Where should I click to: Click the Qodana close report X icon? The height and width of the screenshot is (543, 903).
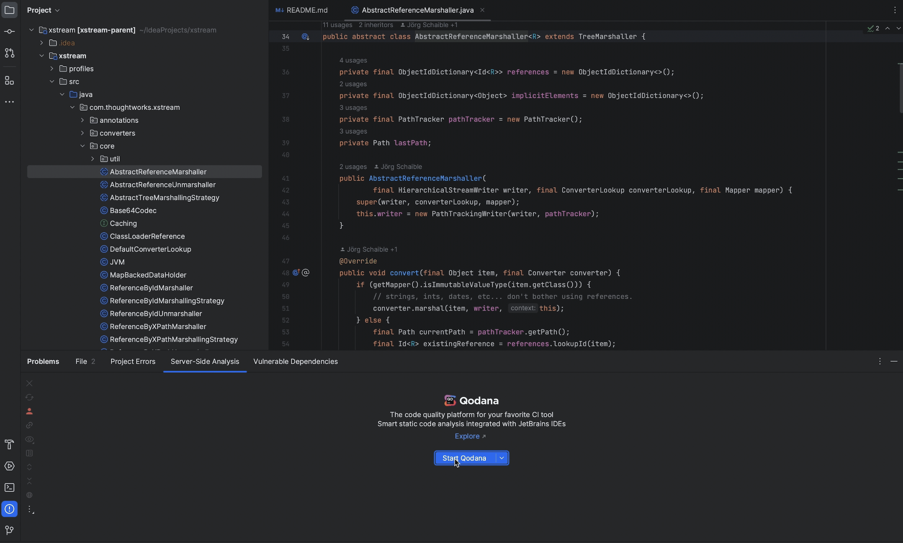29,383
